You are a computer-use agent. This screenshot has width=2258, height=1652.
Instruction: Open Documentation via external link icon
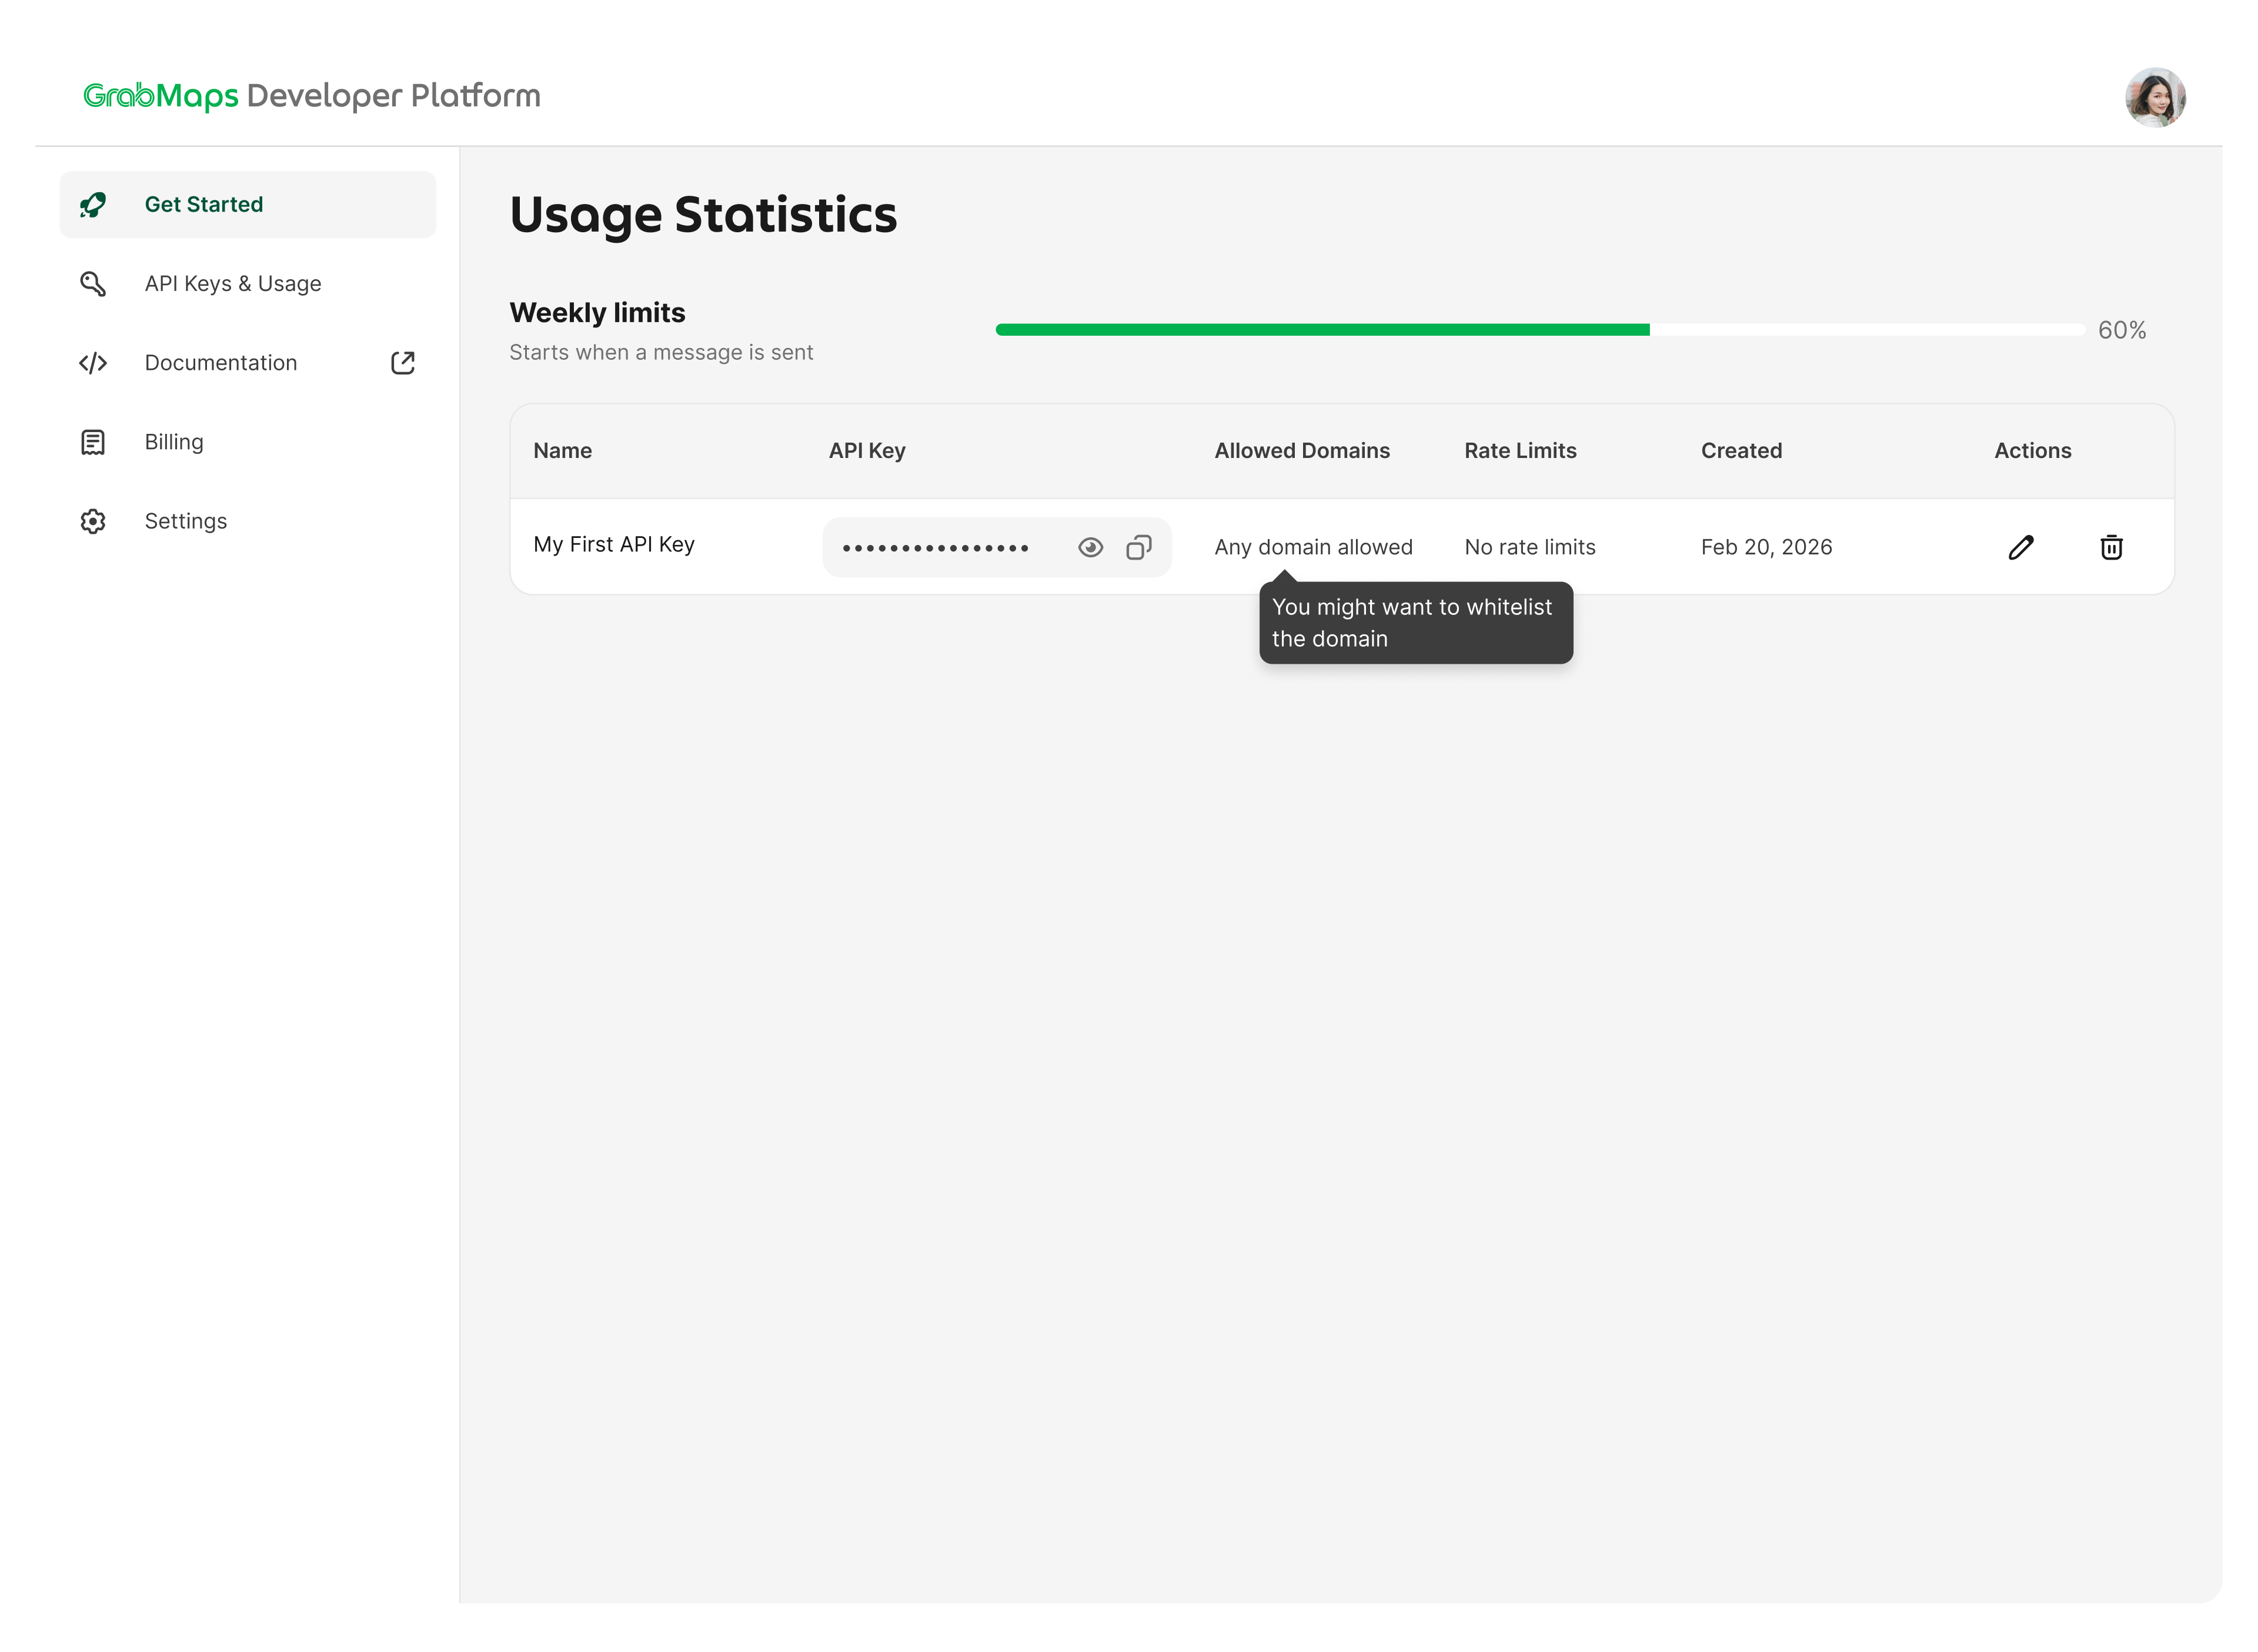[x=403, y=362]
